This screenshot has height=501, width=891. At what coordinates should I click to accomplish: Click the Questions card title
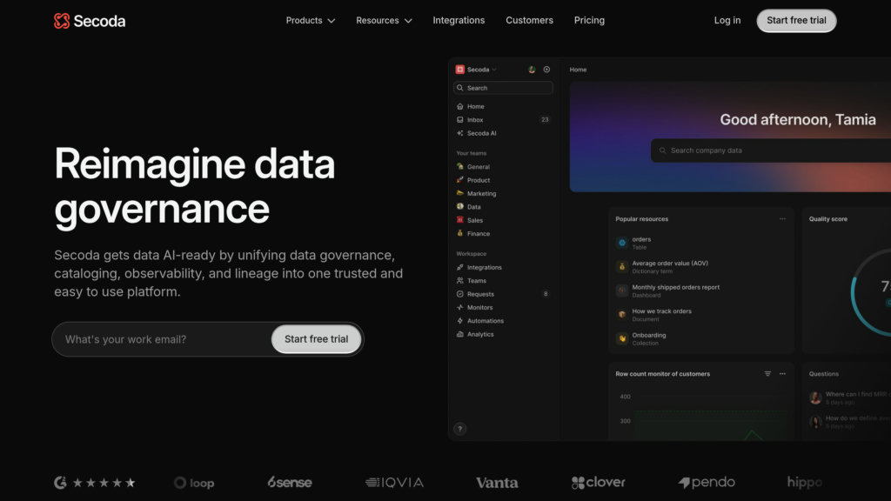(823, 374)
